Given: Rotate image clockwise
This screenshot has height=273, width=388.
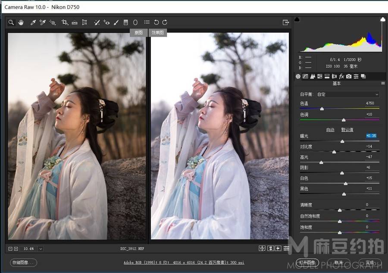Looking at the screenshot, I should pos(165,22).
